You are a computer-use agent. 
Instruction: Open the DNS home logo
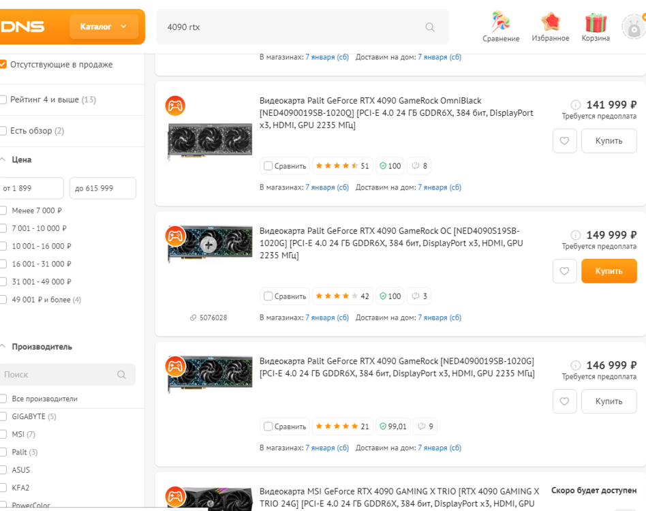pos(22,27)
